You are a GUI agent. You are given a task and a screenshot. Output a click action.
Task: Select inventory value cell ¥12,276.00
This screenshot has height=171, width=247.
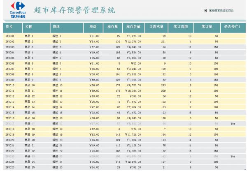click(x=133, y=42)
